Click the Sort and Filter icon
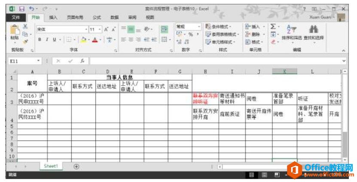 click(x=291, y=29)
